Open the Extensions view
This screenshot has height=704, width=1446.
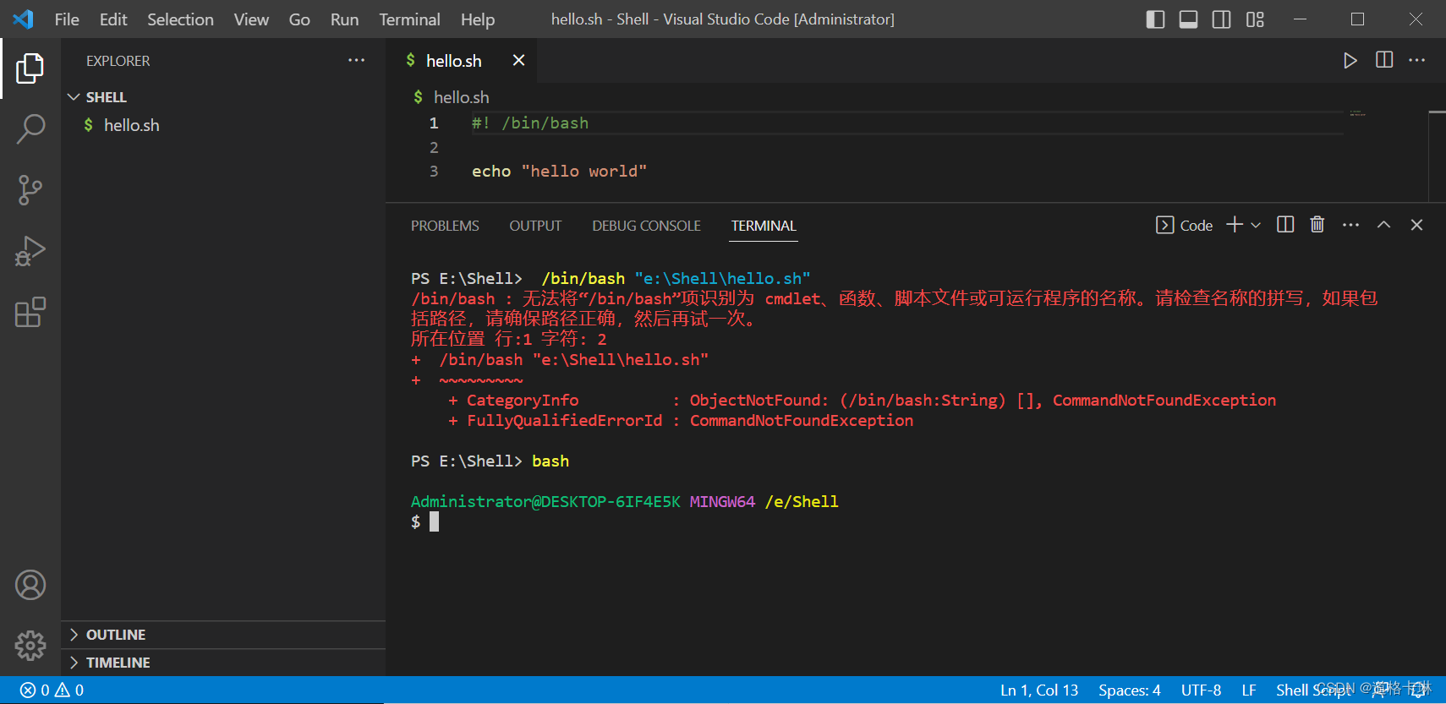click(30, 312)
